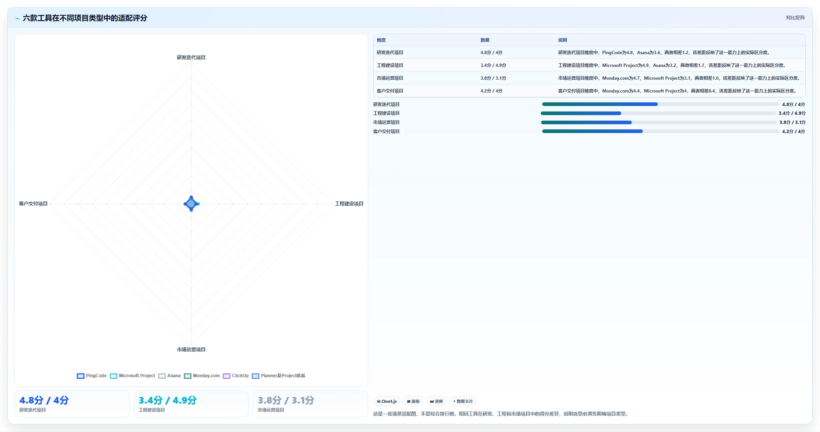Click progress value 4.2分 / 4分 at bar end

click(794, 132)
